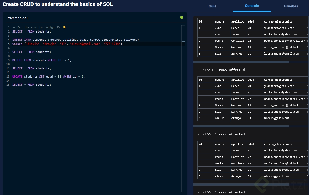
Task: Open the Pruebas tab
Action: pos(291,6)
